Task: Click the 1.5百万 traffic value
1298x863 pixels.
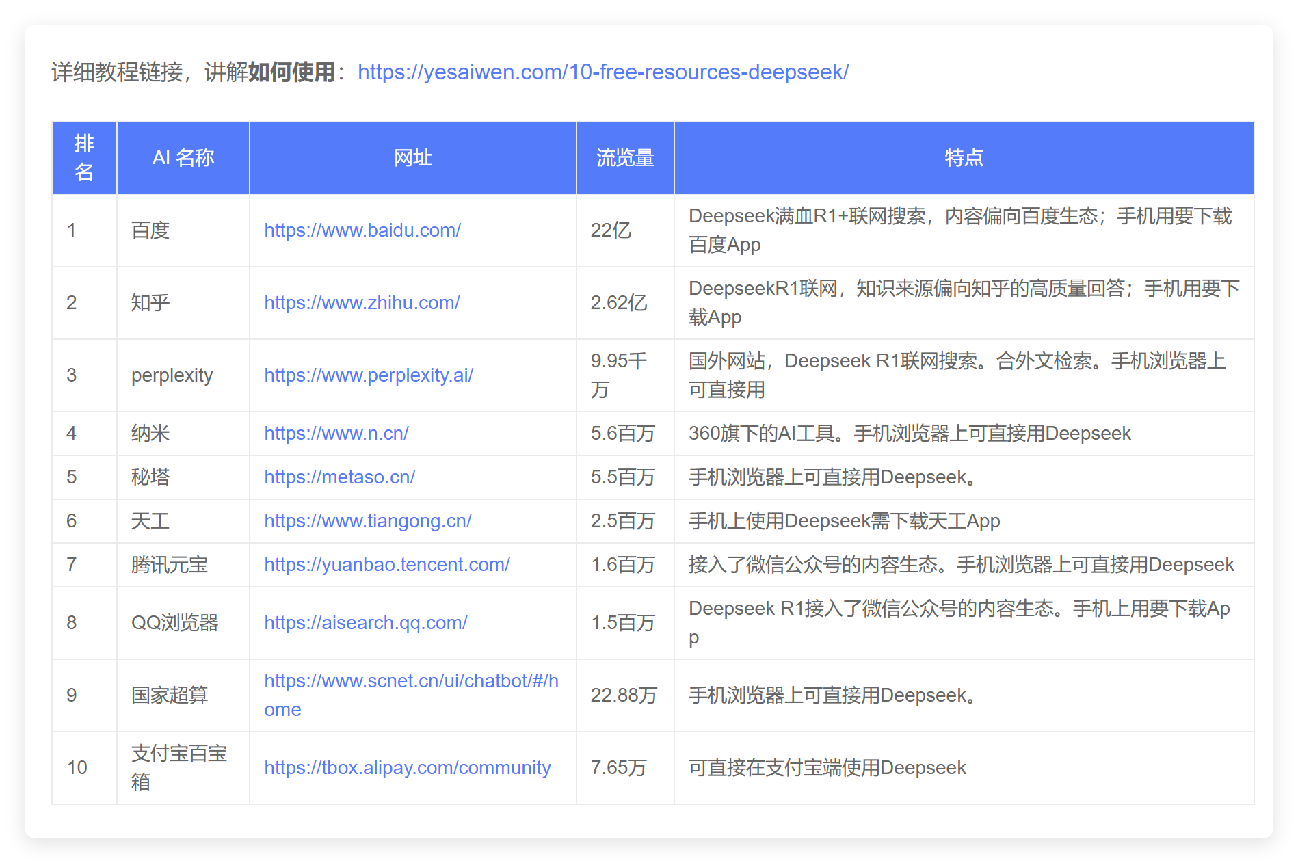Action: point(623,623)
